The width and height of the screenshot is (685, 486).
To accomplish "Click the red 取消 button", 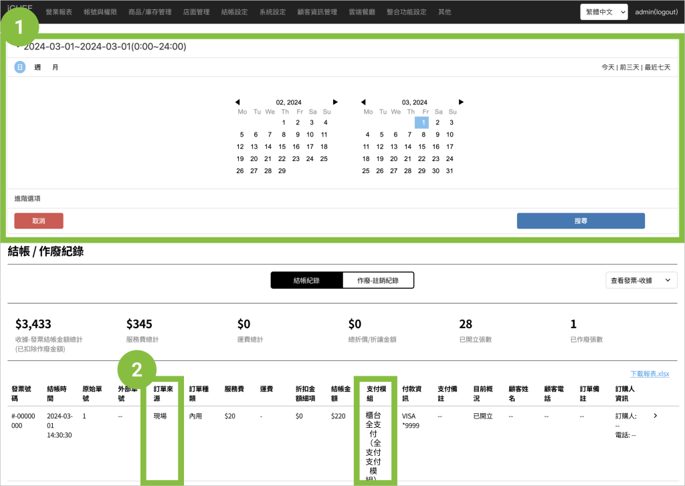I will [x=39, y=221].
